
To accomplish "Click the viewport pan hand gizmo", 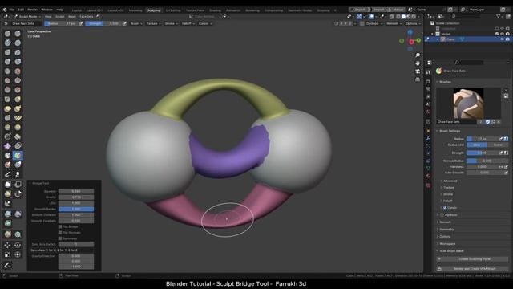I will tap(418, 63).
